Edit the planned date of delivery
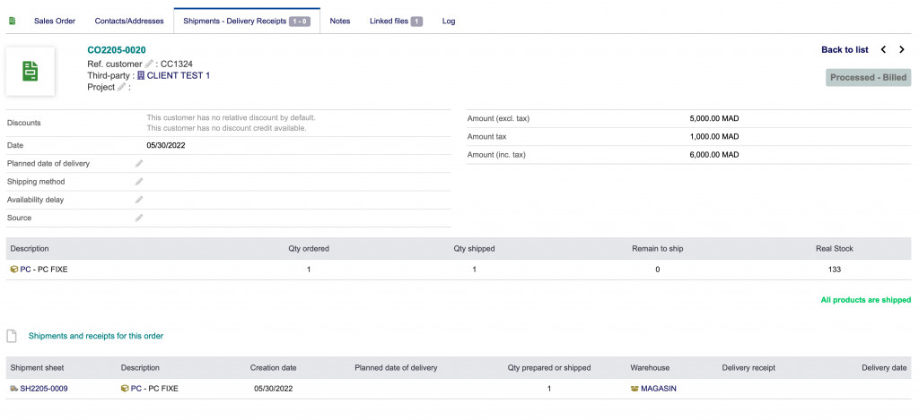This screenshot has width=919, height=420. [139, 164]
